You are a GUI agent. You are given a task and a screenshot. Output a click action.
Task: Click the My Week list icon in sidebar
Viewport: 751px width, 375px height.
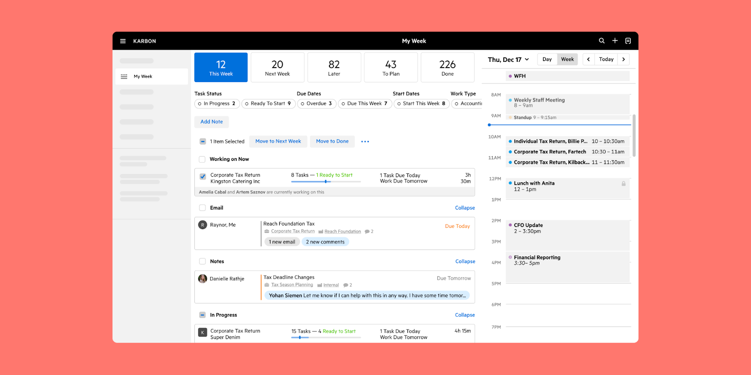[124, 76]
